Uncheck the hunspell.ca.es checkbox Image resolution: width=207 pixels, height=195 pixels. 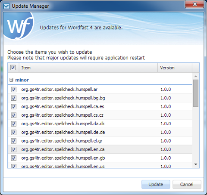click(14, 107)
